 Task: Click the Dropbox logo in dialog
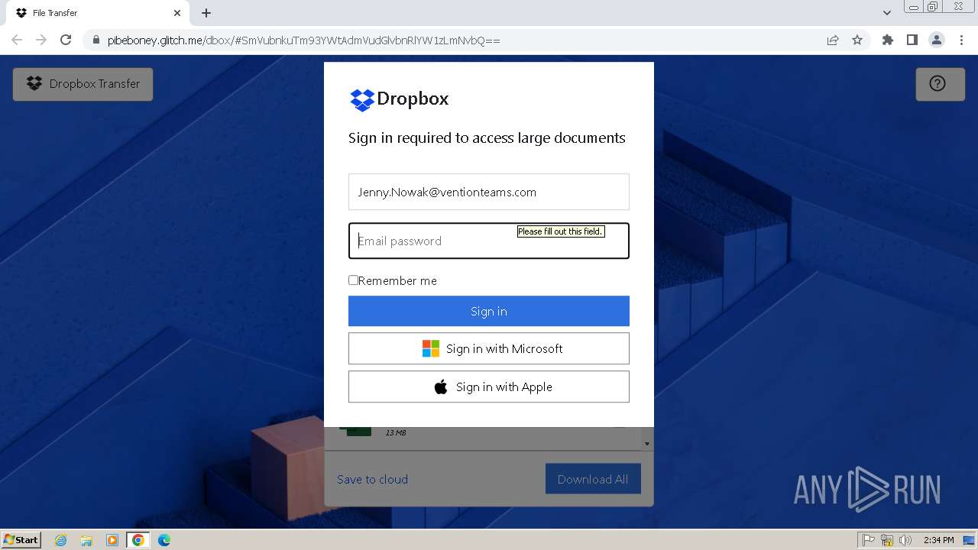coord(399,99)
